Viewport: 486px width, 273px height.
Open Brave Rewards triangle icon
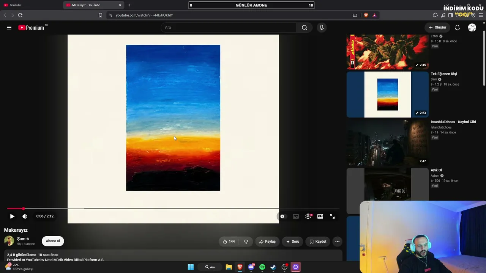(374, 15)
